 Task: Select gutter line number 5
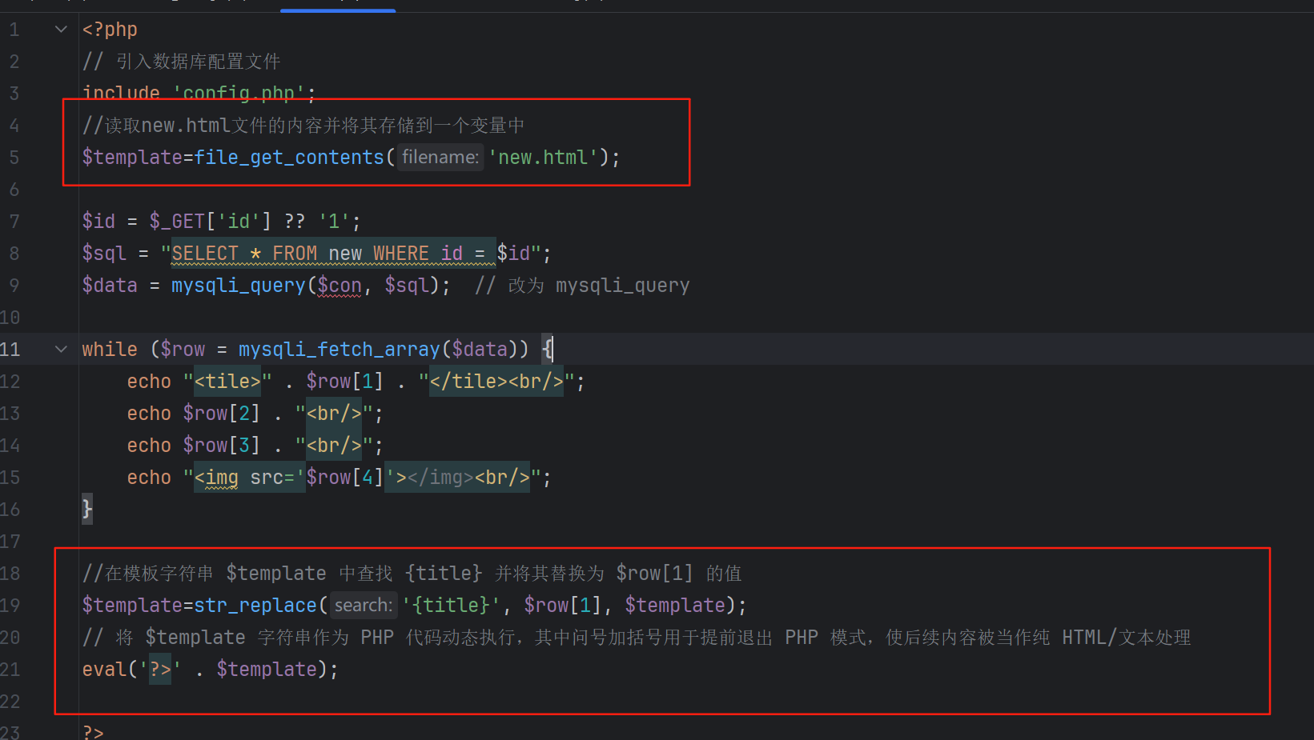click(14, 158)
